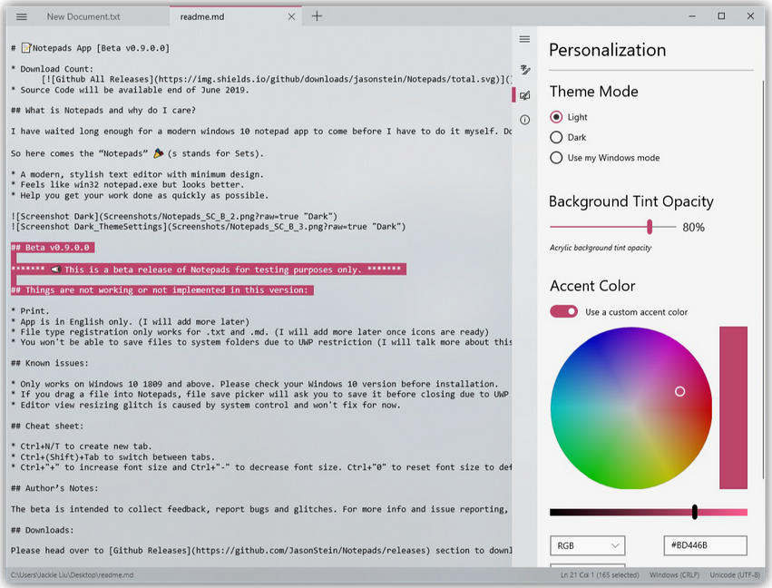The height and width of the screenshot is (588, 772).
Task: Maximize the Notepads window
Action: coord(721,16)
